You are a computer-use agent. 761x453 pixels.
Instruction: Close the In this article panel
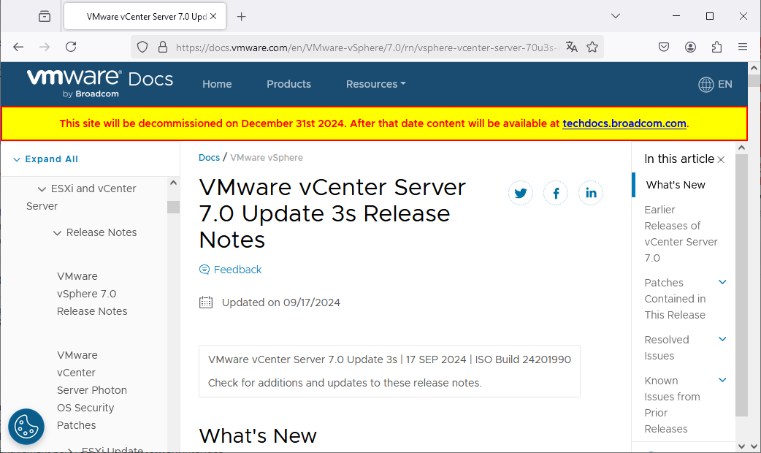(721, 160)
